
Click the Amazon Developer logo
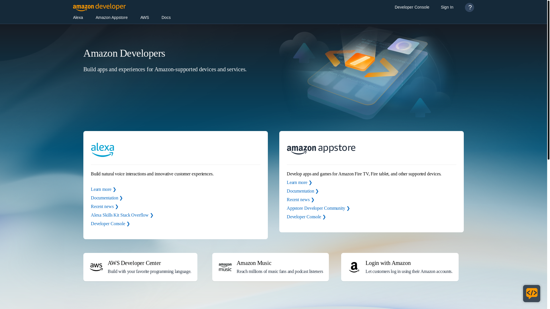point(99,7)
